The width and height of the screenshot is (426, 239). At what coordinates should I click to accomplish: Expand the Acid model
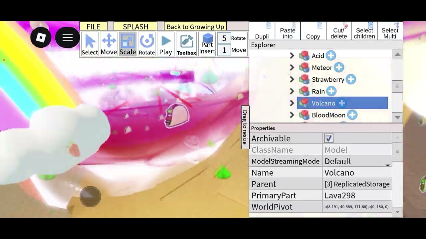coord(292,56)
